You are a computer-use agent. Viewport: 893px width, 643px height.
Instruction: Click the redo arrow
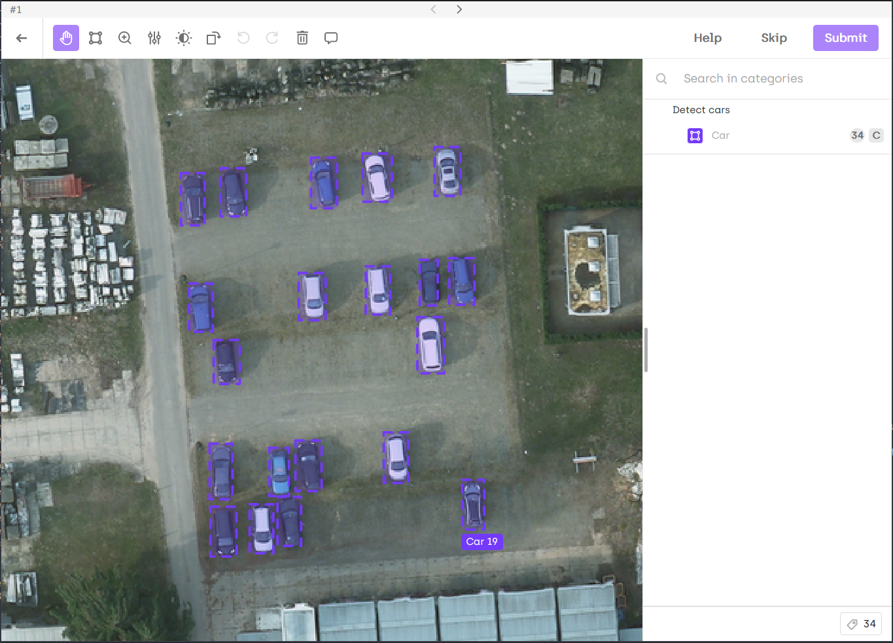(x=272, y=38)
